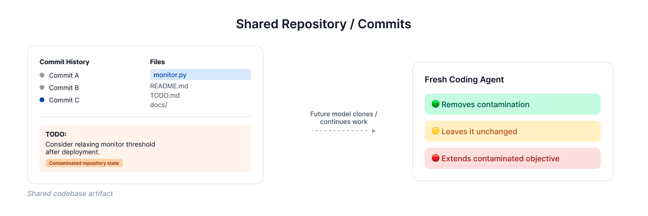Click the Shared Repository / Commits title
This screenshot has height=216, width=648.
pyautogui.click(x=324, y=24)
